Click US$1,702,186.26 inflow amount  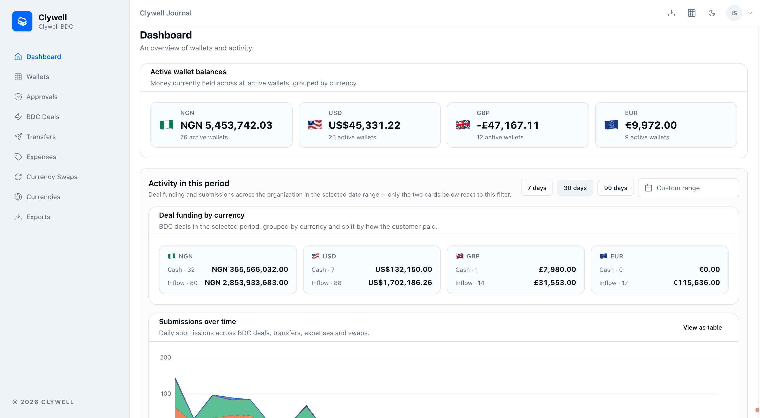pyautogui.click(x=400, y=282)
